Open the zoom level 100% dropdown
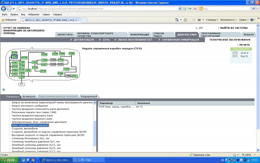The height and width of the screenshot is (163, 260). 255,155
